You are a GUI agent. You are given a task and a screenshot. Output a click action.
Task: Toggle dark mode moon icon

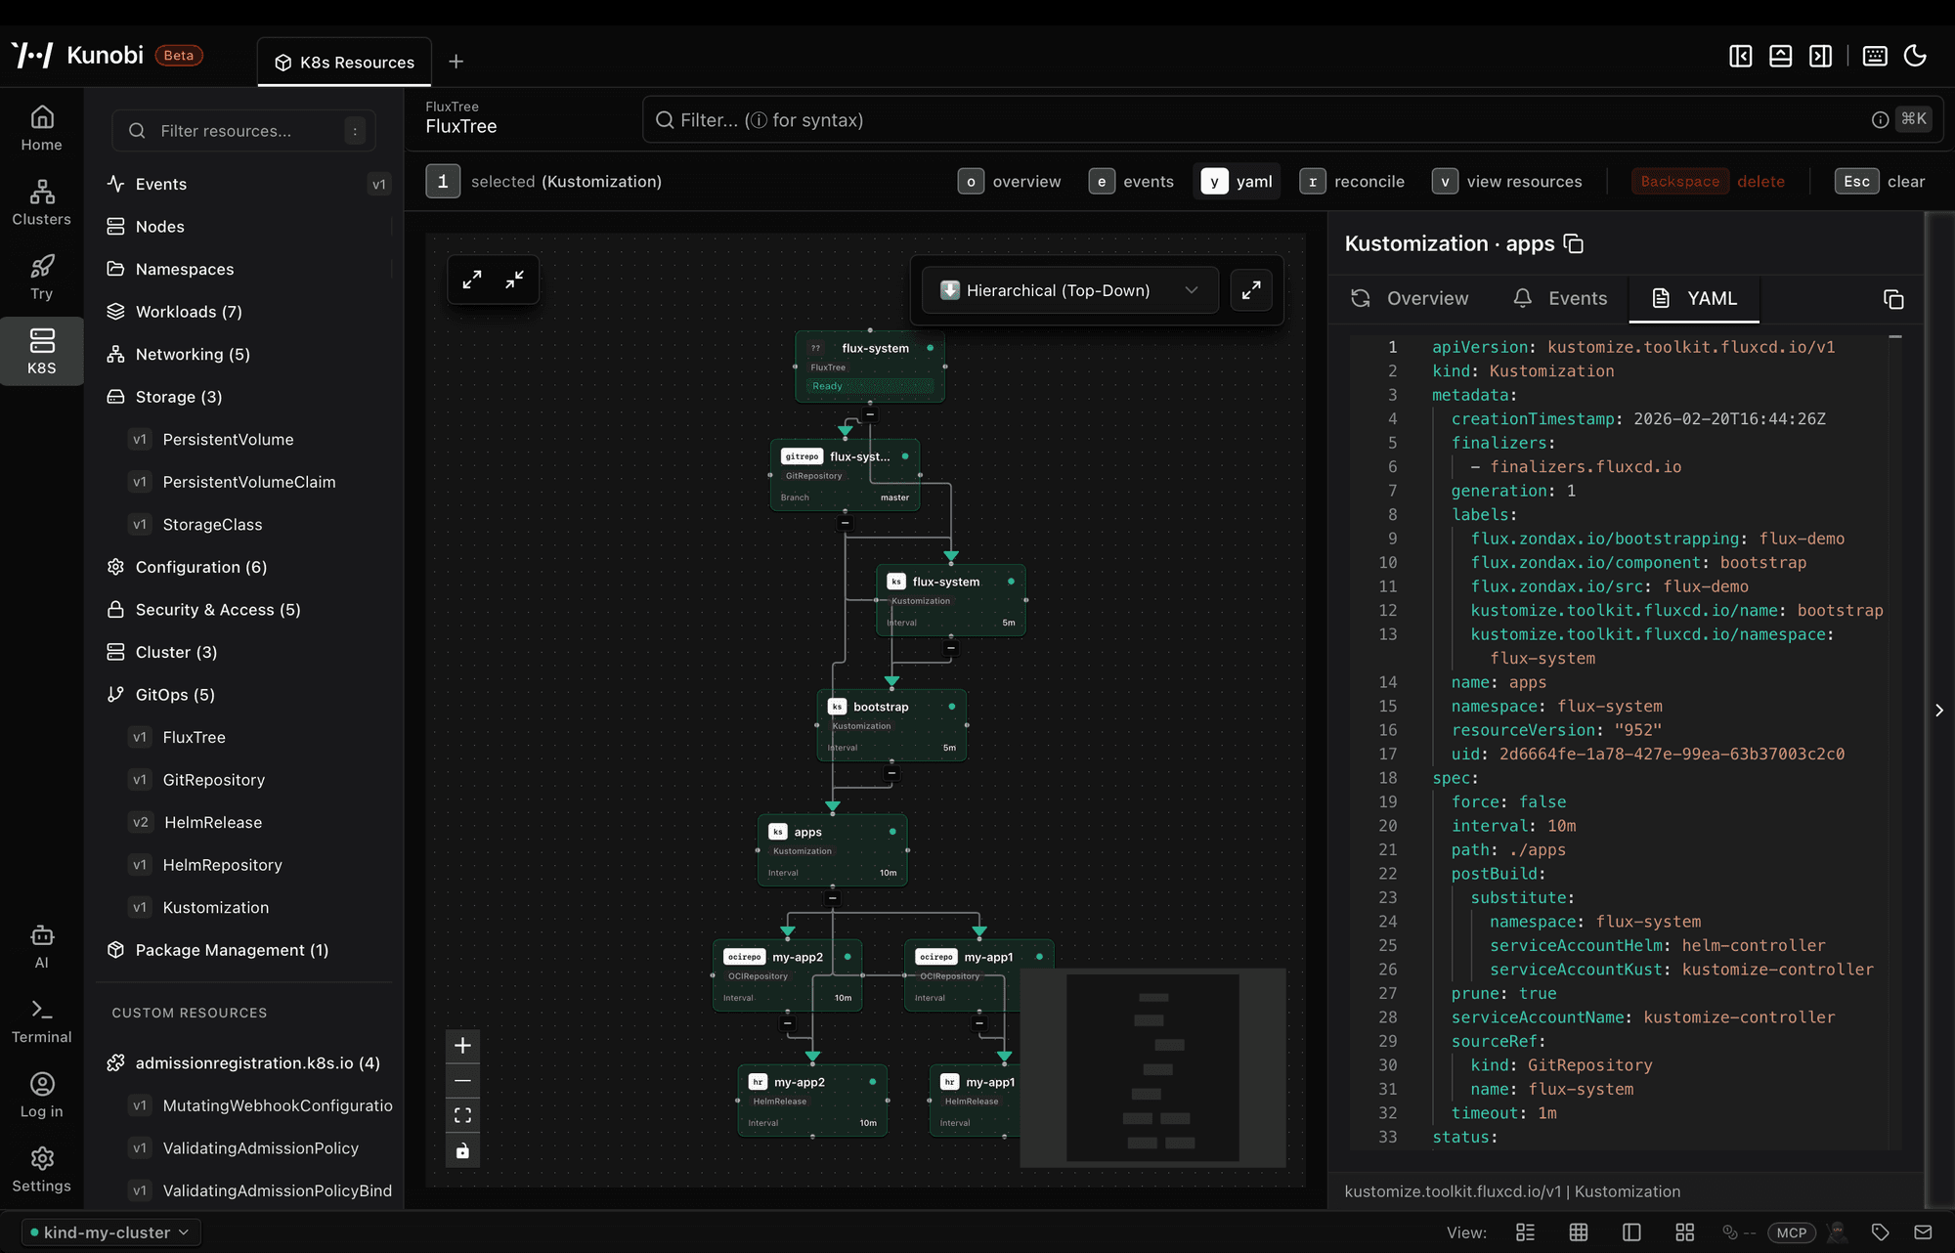pos(1915,56)
